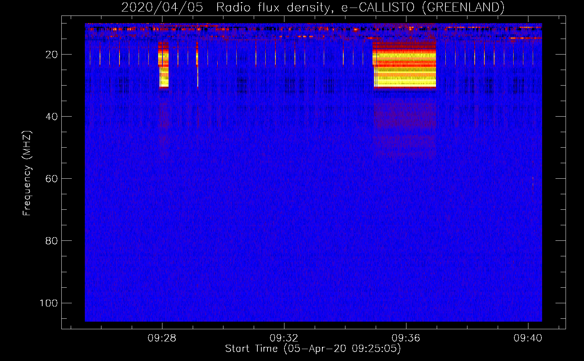Click the narrow yellow burst near 09:28
The height and width of the screenshot is (361, 584).
(x=164, y=65)
